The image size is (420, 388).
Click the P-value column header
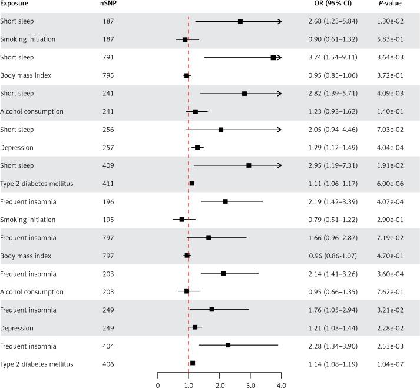pos(389,4)
